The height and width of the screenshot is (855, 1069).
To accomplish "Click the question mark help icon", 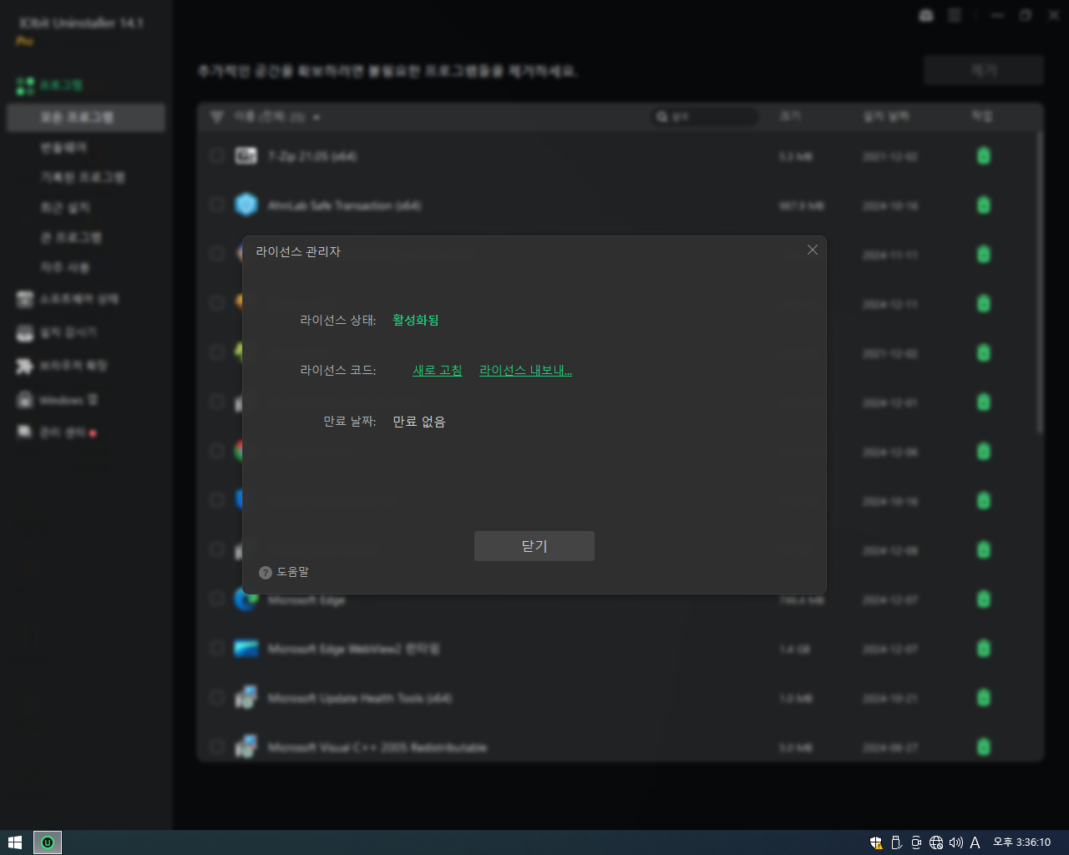I will (x=266, y=573).
